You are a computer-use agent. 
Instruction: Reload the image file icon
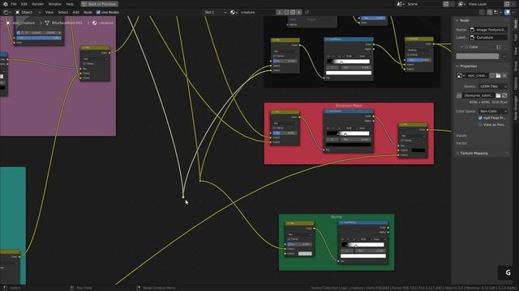coord(504,95)
